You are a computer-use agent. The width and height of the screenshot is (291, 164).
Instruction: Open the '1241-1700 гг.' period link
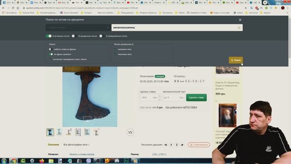[x=159, y=154]
